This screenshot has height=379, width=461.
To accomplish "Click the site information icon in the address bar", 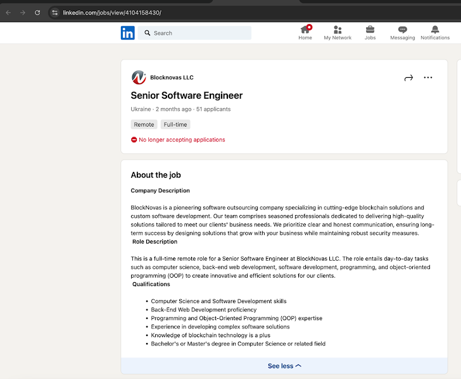I will [55, 13].
